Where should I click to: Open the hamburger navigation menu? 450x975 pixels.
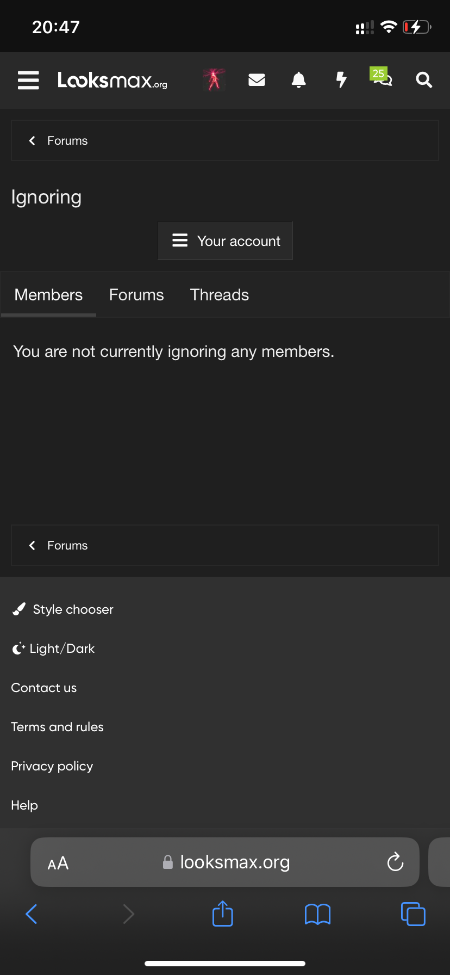point(28,80)
